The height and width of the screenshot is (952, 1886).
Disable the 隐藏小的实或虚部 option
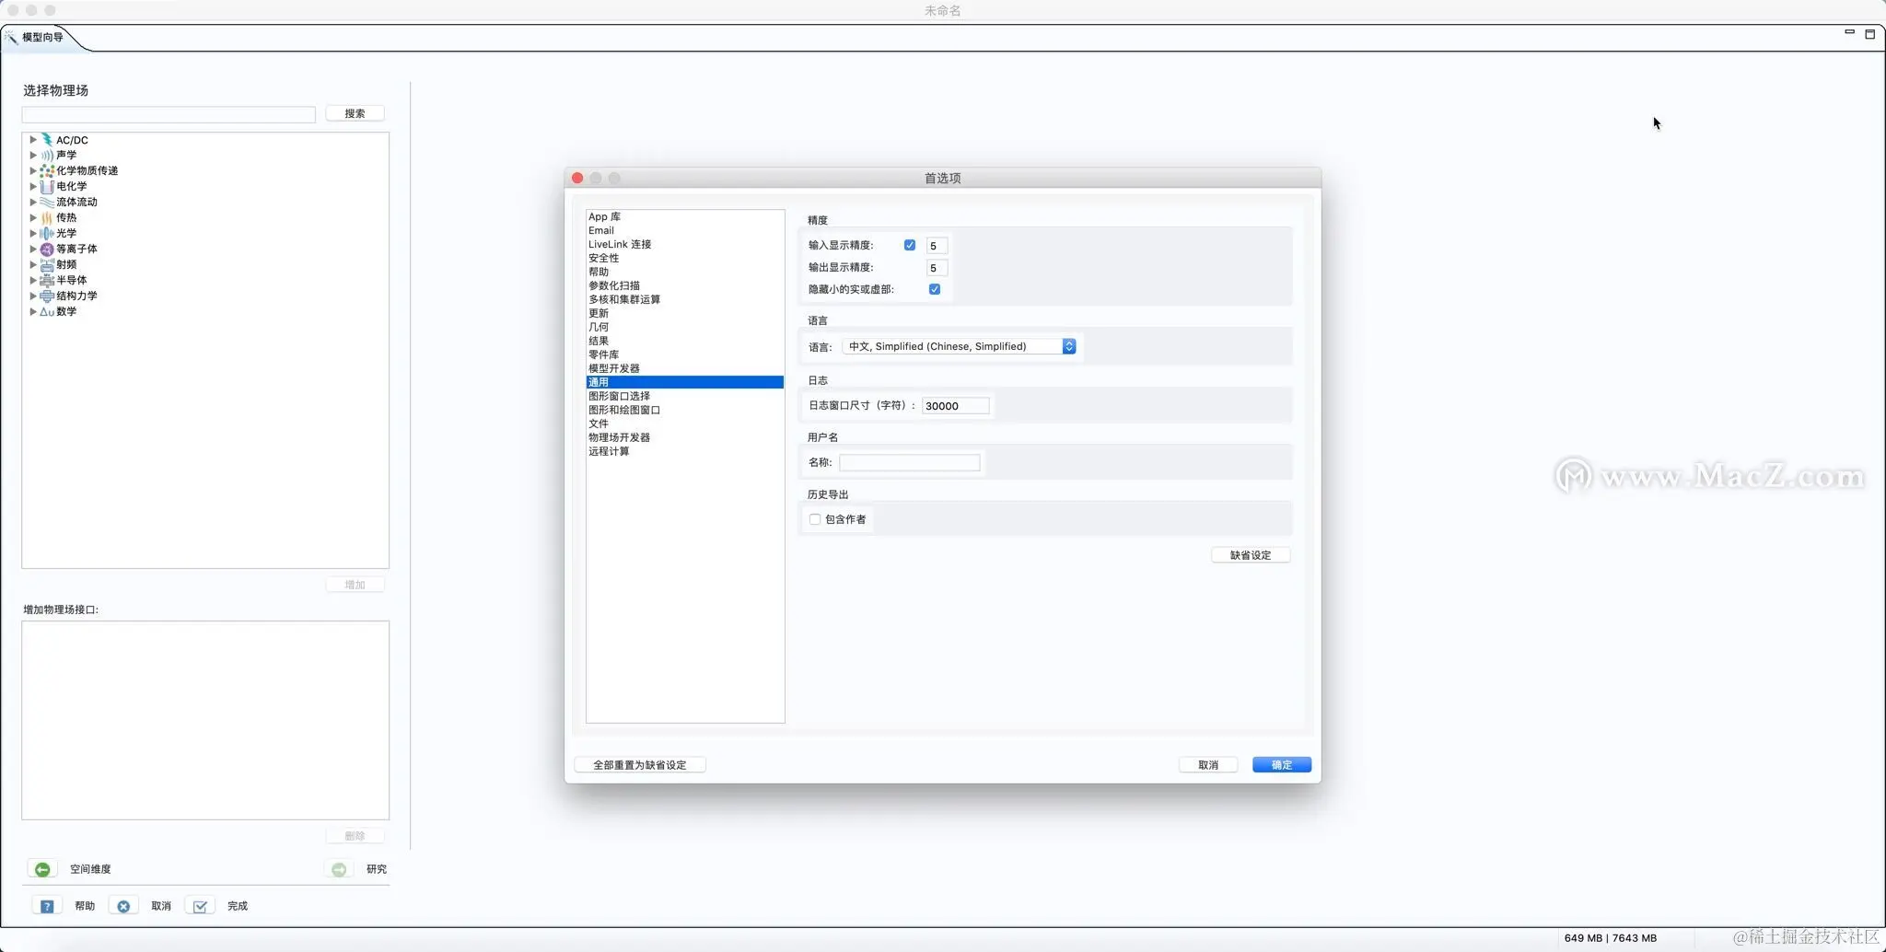click(x=935, y=288)
